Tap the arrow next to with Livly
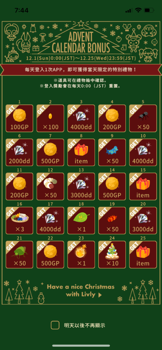Image resolution: width=162 pixels, height=350 pixels. 100,295
